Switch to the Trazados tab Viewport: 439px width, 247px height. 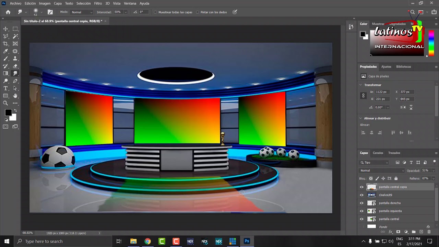pos(394,153)
